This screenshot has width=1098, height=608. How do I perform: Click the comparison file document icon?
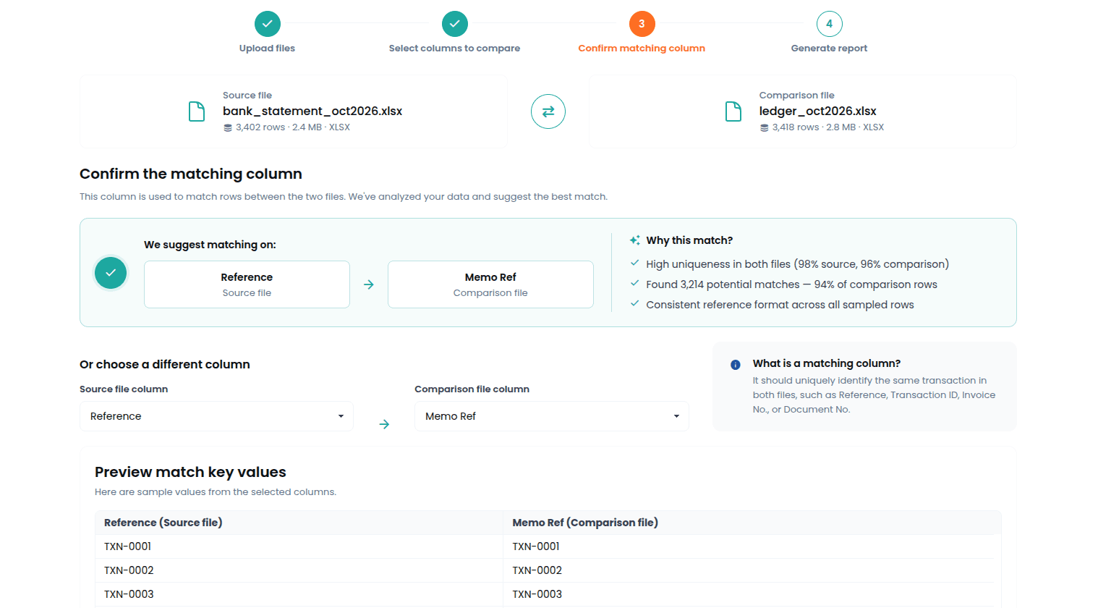733,111
